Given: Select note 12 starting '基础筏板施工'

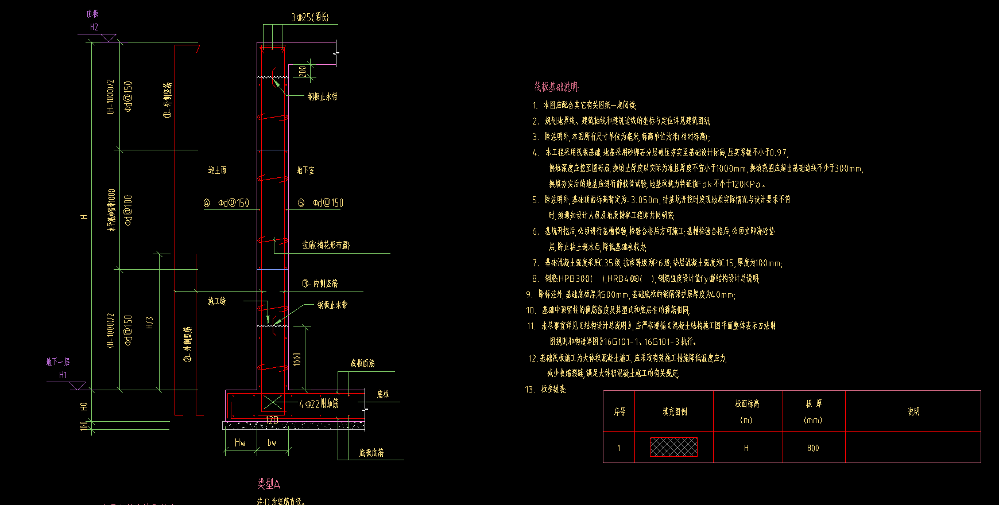Looking at the screenshot, I should (x=633, y=358).
